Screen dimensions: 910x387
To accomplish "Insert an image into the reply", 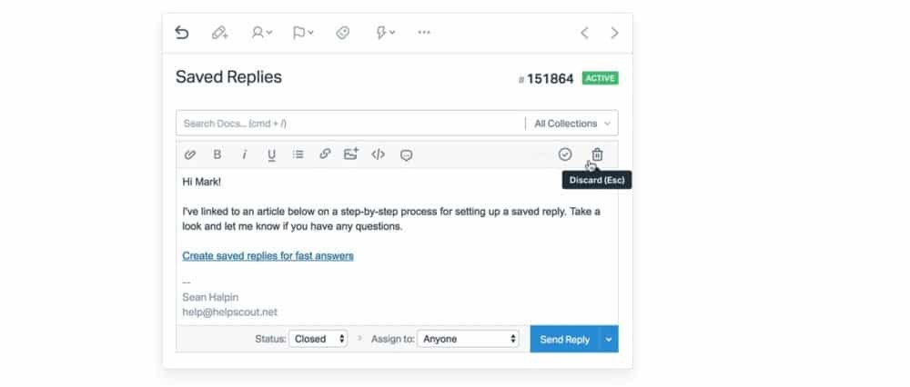I will 351,154.
